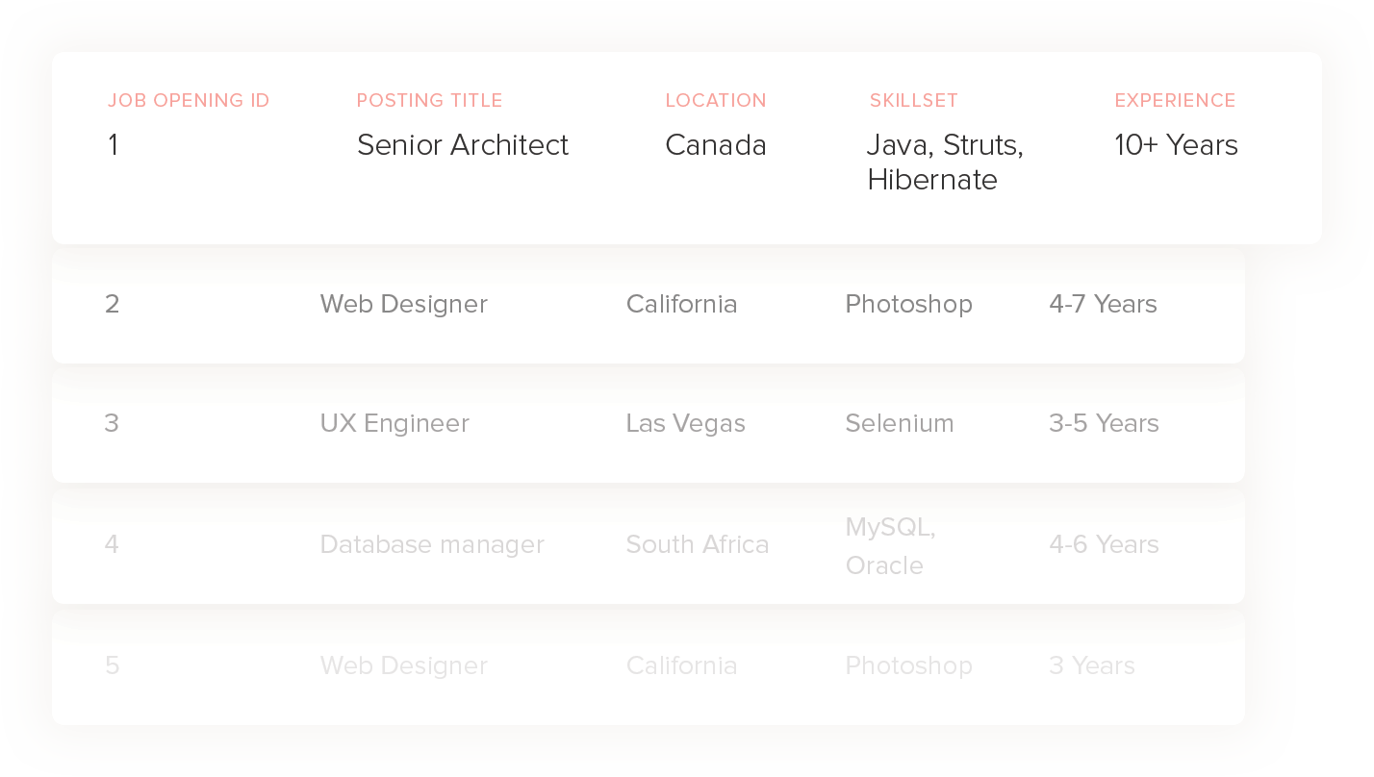Screen dimensions: 1374x777
Task: Click the Location column header
Action: [x=716, y=101]
